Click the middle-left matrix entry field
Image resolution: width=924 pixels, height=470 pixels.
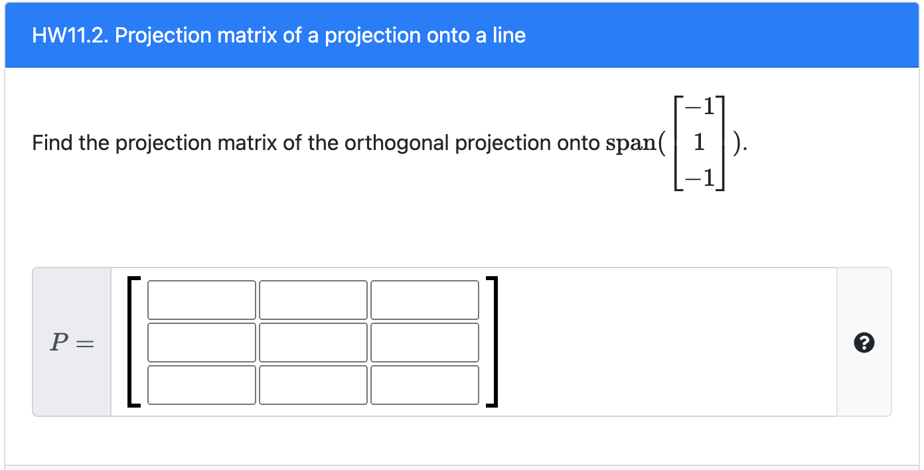tap(201, 342)
